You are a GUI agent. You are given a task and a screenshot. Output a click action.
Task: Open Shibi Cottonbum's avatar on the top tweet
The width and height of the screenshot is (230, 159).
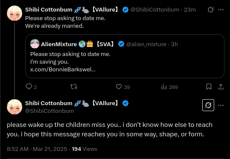15,13
